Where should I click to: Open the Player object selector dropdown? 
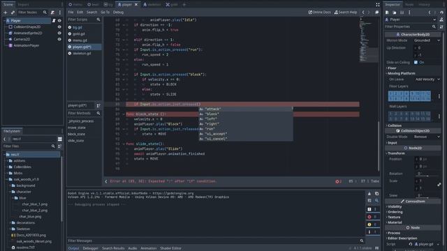[411, 20]
